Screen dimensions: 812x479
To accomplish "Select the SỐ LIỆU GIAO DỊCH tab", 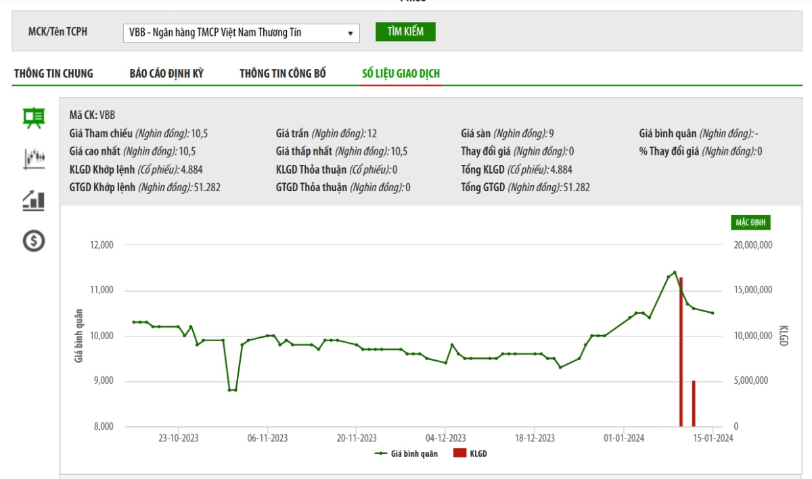I will (x=401, y=74).
